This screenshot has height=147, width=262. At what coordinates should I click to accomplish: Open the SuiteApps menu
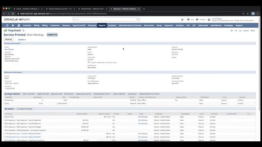click(228, 25)
